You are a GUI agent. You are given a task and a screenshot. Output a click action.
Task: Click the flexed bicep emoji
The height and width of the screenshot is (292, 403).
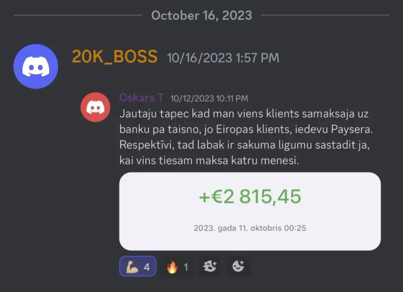(x=132, y=266)
